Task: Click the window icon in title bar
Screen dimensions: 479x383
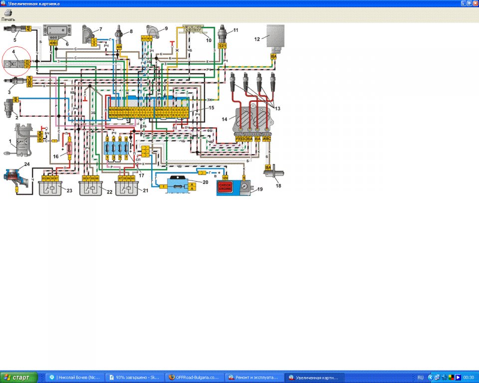Action: pos(4,3)
